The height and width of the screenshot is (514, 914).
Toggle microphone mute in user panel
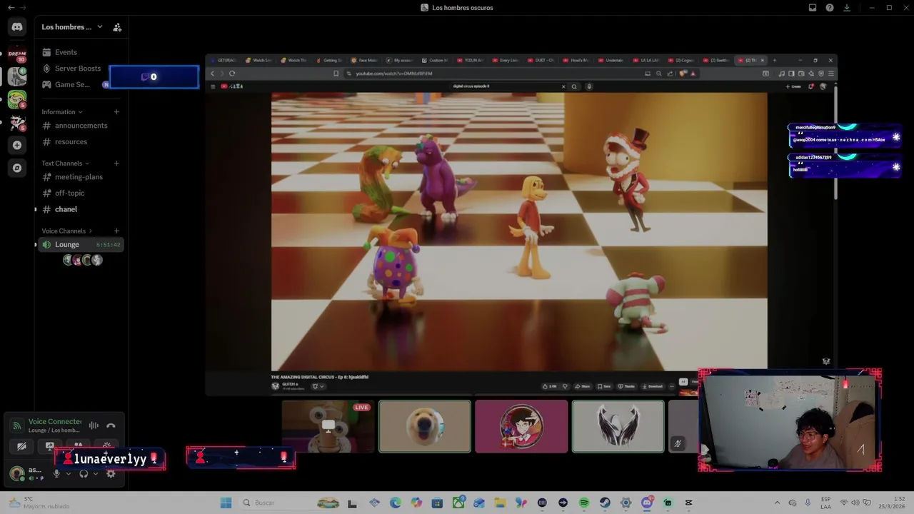click(x=56, y=473)
